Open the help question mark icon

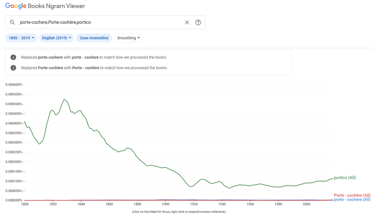(198, 22)
